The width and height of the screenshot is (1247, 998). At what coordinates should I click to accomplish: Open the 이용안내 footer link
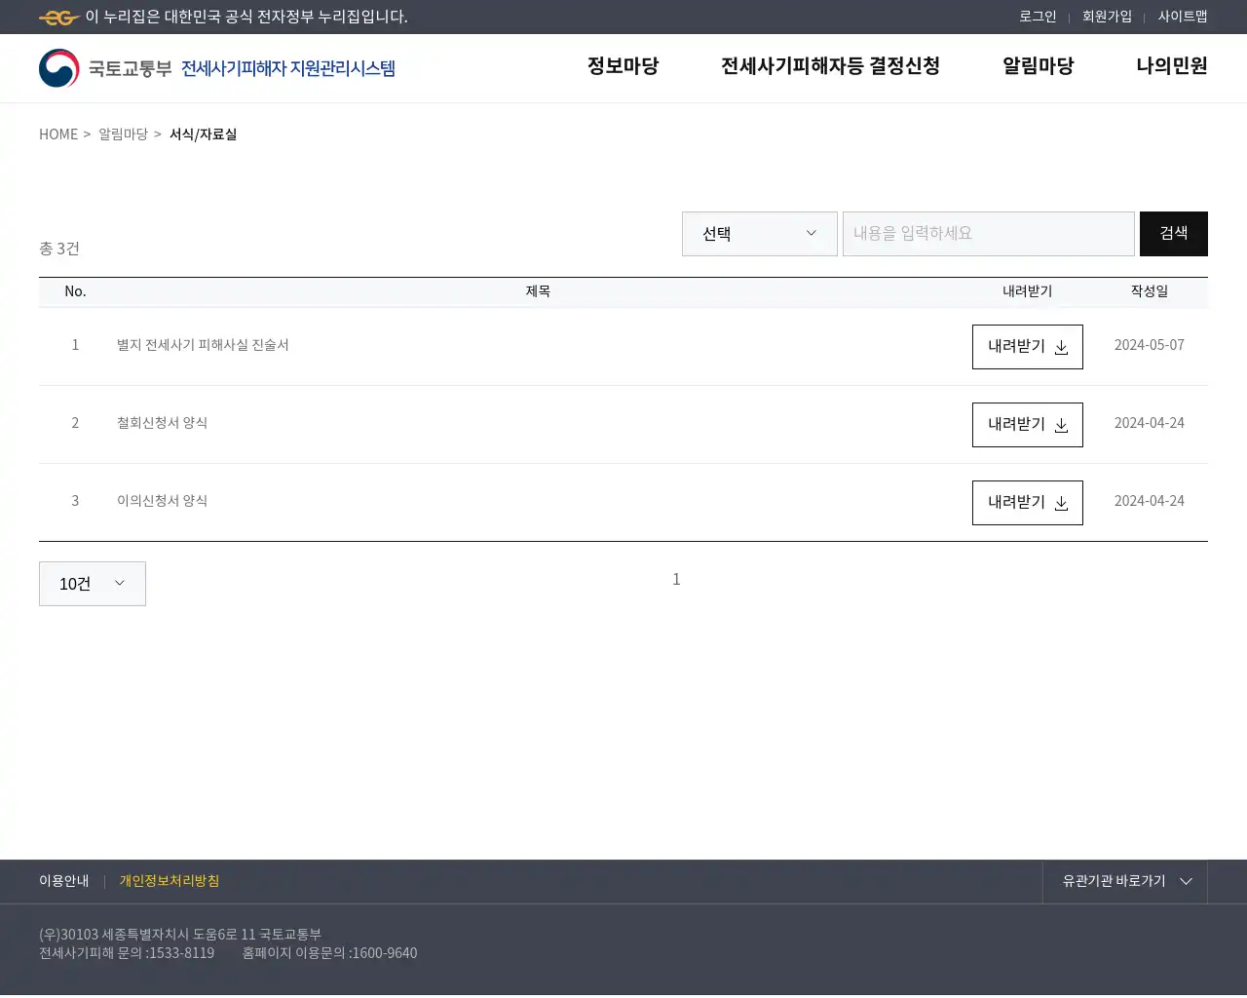(x=63, y=881)
